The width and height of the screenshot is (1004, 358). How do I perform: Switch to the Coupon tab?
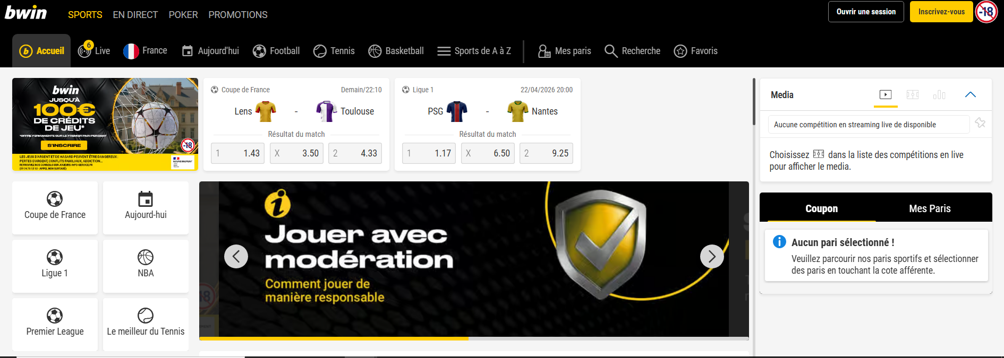click(821, 208)
